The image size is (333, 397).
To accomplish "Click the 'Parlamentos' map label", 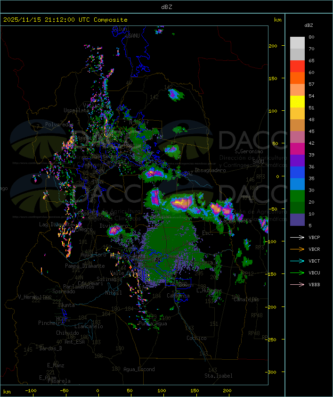I will tap(79, 287).
